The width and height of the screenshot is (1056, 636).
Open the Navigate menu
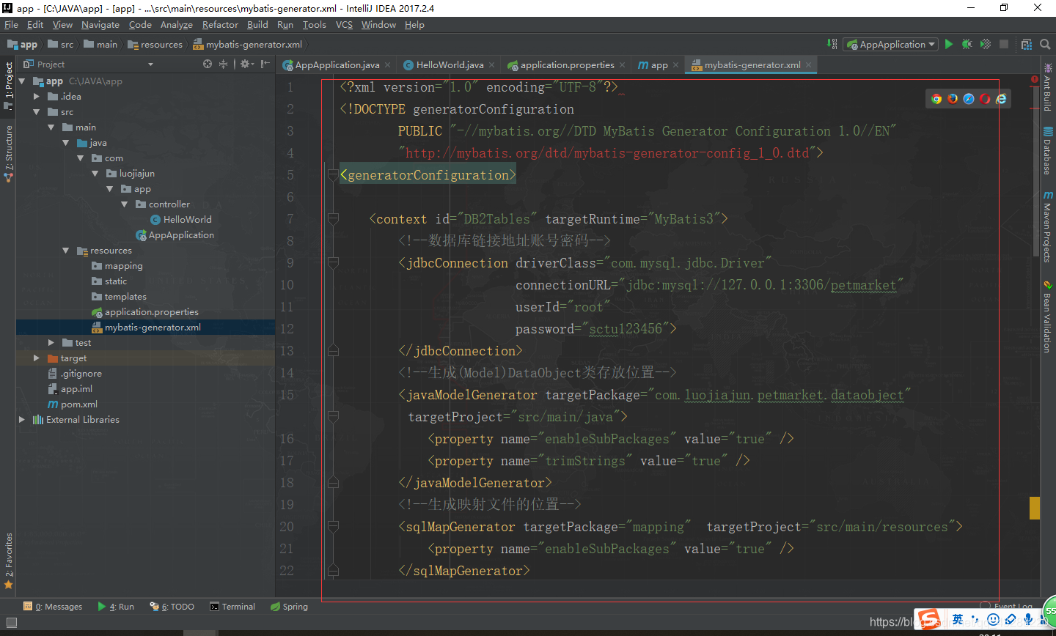100,25
